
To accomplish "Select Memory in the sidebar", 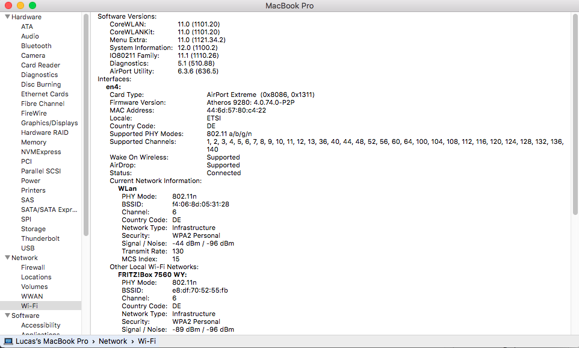I will click(34, 142).
